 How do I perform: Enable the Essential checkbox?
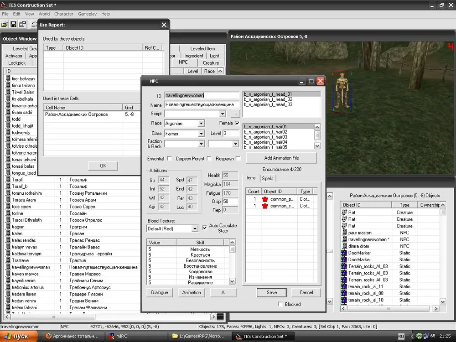coord(170,159)
